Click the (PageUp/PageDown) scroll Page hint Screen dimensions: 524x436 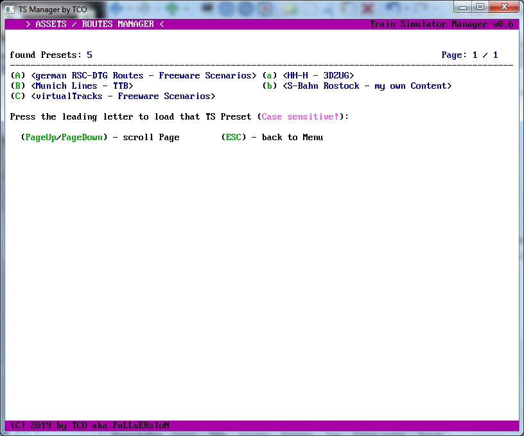[x=100, y=138]
